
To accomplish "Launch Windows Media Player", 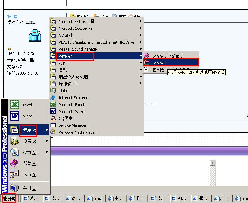I will point(96,132).
